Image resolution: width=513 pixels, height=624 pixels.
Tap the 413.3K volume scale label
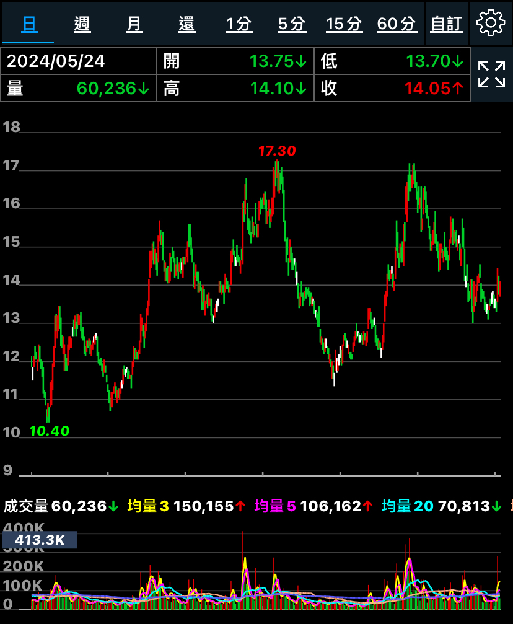coord(40,540)
